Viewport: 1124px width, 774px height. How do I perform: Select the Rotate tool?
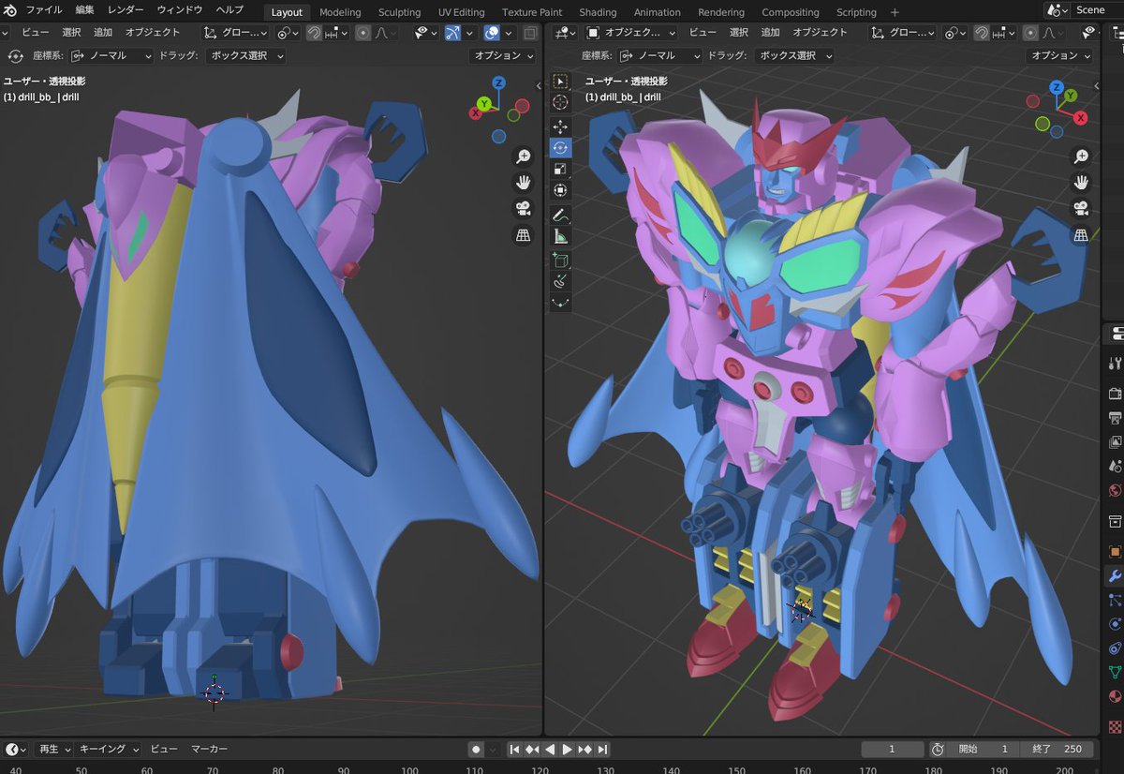click(560, 147)
